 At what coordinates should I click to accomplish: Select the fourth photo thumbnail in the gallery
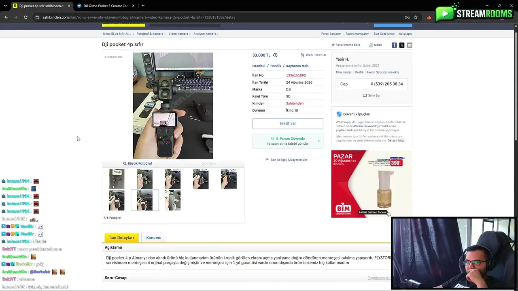201,179
